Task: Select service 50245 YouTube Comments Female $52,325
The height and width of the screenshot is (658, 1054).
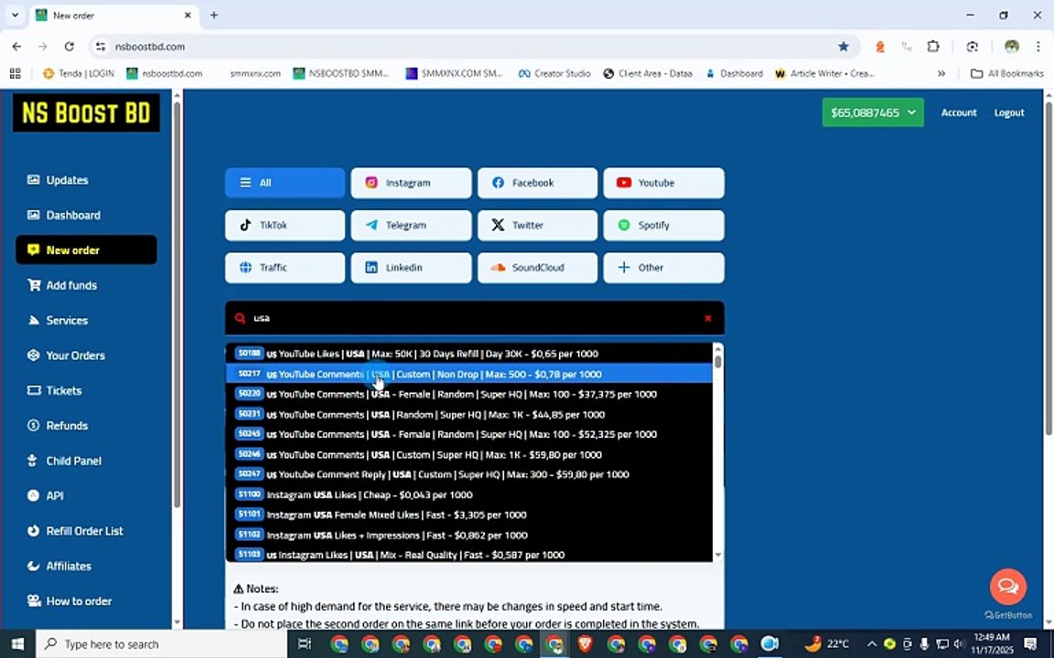Action: tap(469, 434)
